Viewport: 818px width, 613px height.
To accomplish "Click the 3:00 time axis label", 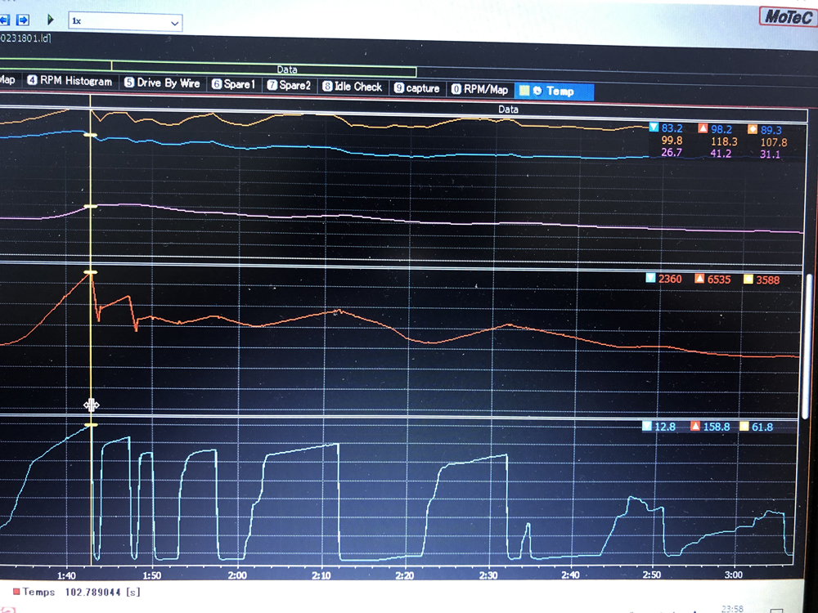I will 733,575.
